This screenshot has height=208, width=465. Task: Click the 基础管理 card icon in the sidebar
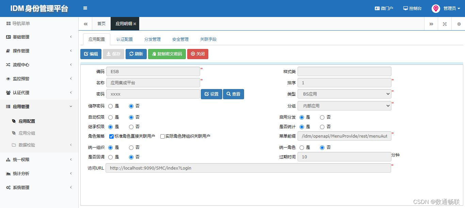point(9,37)
